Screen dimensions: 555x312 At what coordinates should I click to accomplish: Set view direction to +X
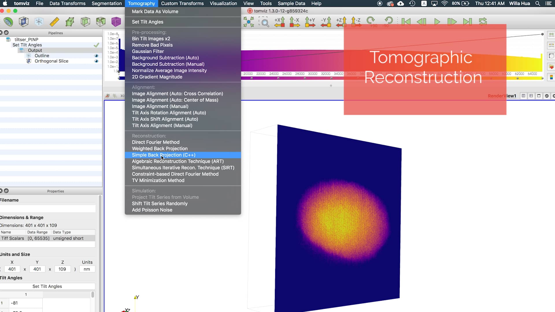(280, 22)
